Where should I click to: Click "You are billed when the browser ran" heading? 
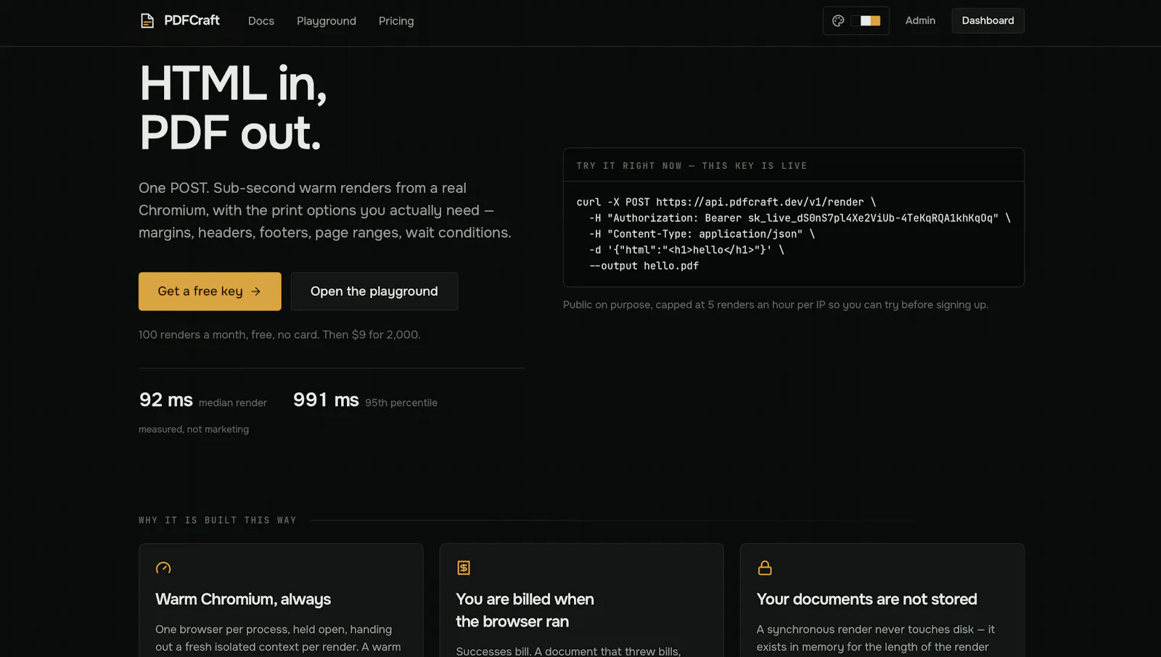[525, 610]
